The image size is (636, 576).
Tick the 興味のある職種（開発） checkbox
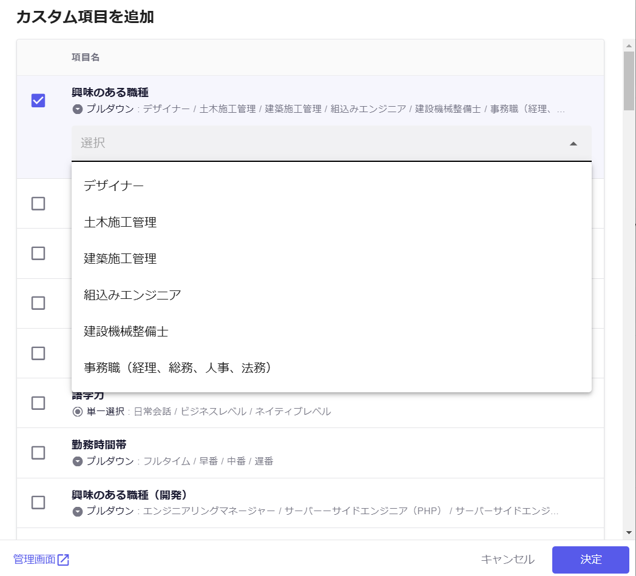click(x=38, y=503)
